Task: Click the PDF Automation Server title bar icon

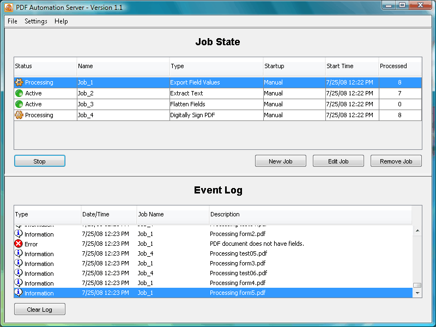Action: pyautogui.click(x=8, y=7)
